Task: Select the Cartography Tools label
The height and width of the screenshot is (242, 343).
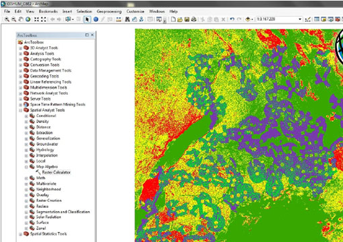Action: [46, 59]
